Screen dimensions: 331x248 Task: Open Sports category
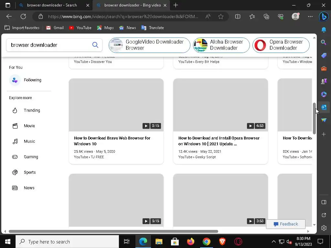point(24,172)
